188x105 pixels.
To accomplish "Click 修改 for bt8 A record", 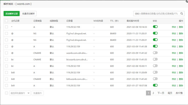I will click(x=174, y=73).
